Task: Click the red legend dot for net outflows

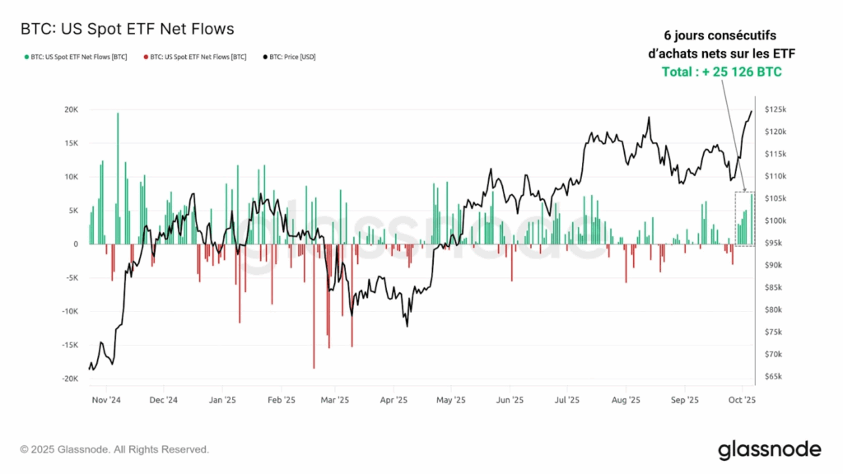Action: [x=147, y=57]
